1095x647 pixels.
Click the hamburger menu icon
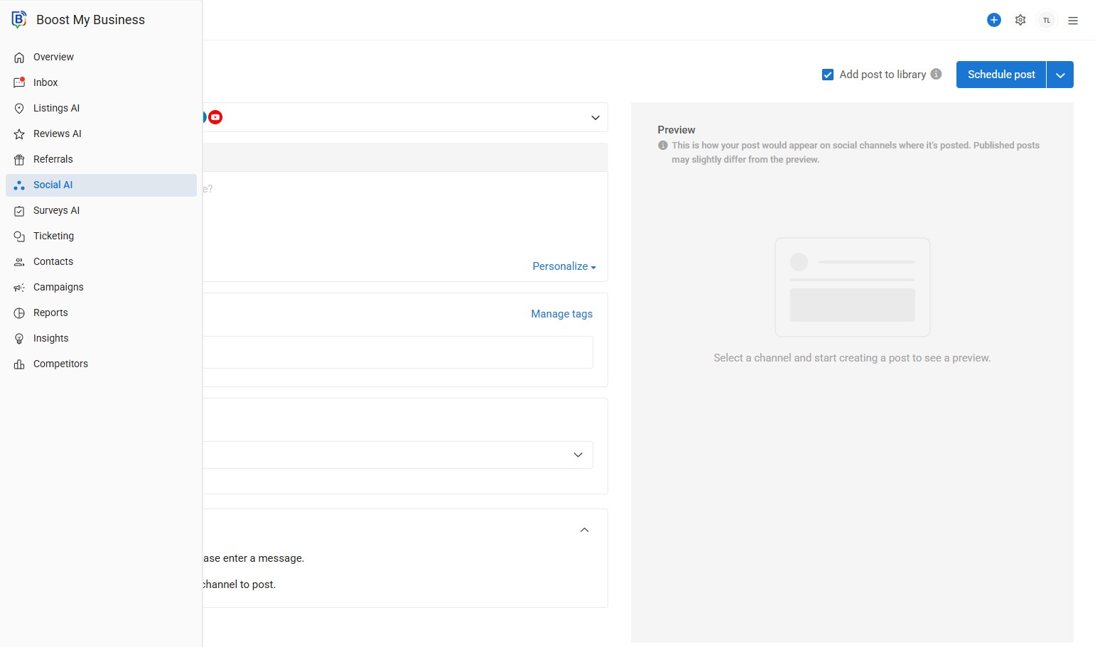coord(1073,21)
